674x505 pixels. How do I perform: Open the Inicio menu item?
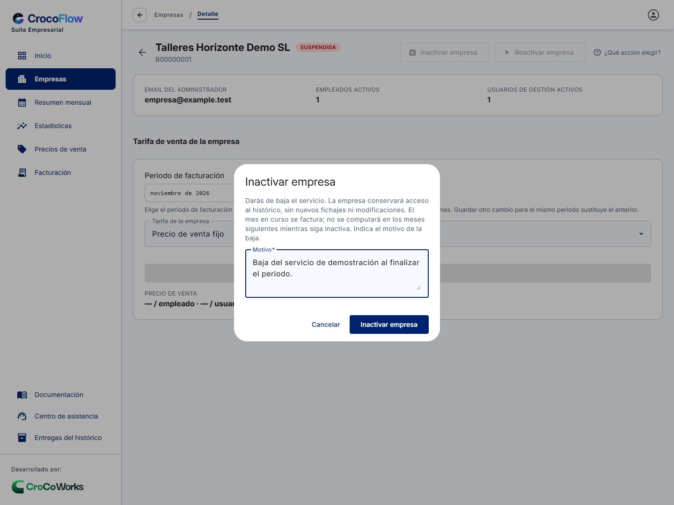60,56
